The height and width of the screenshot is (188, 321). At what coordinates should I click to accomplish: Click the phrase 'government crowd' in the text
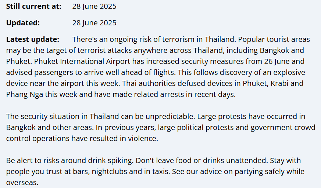coord(283,128)
